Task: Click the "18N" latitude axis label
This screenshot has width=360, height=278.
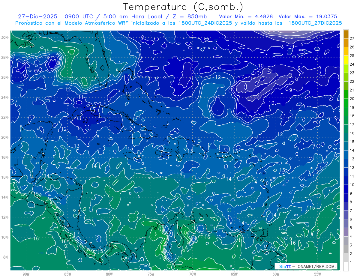Action: [x=5, y=157]
